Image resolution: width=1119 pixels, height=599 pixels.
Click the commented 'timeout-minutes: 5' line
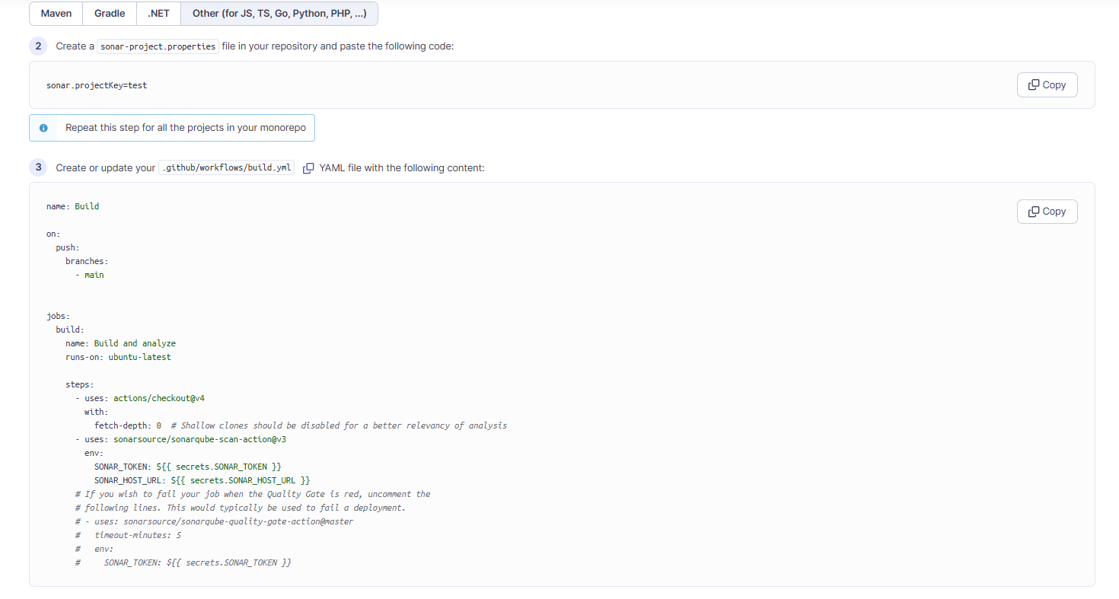[x=128, y=535]
